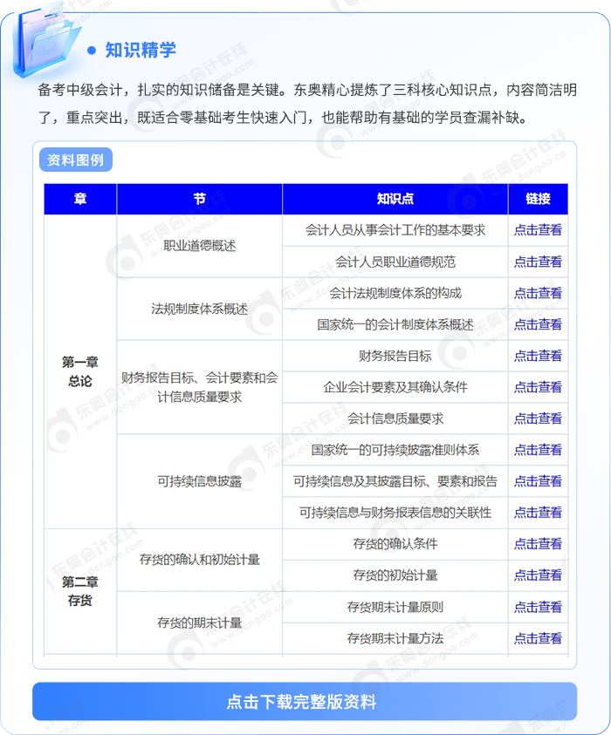611x735 pixels.
Task: Open 点击查看 link for 国家统一的会计制度体系概述
Action: click(538, 324)
